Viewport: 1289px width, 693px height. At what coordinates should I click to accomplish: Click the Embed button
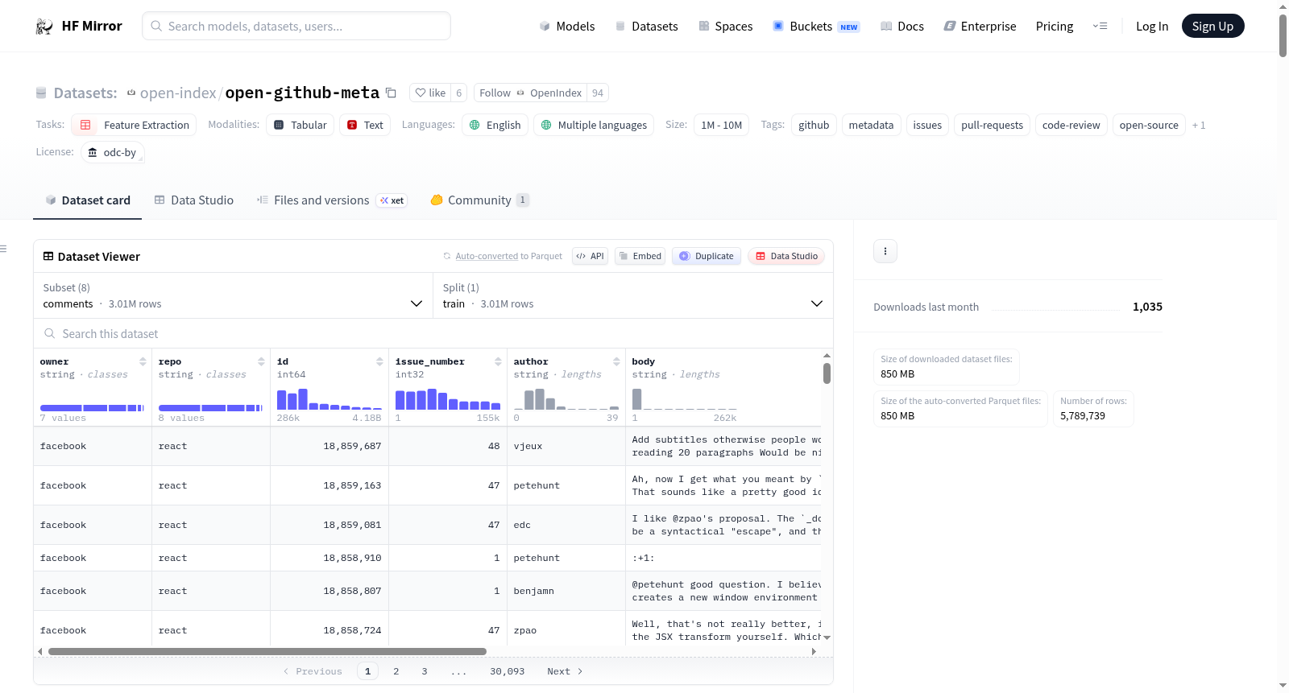[x=640, y=256]
